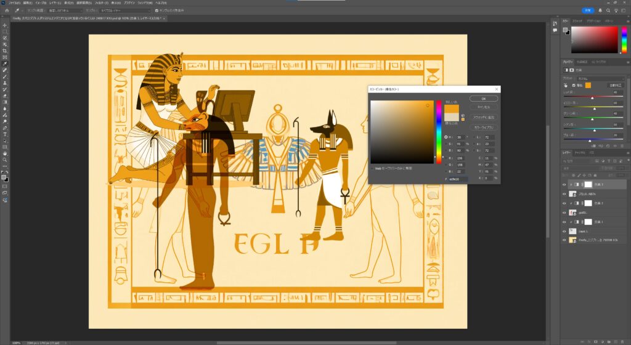
Task: Enable the Web-safe colors only checkbox
Action: pos(372,168)
